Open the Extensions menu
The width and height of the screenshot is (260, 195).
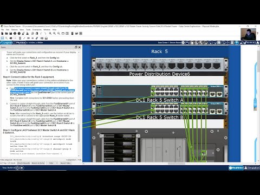click(37, 30)
